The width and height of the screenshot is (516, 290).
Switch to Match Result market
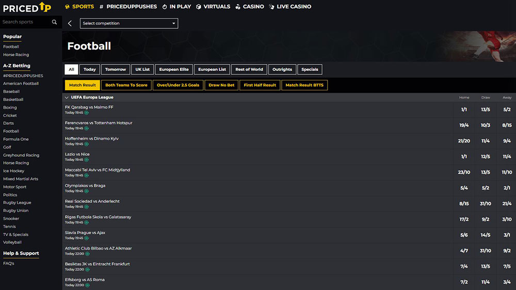pos(82,85)
